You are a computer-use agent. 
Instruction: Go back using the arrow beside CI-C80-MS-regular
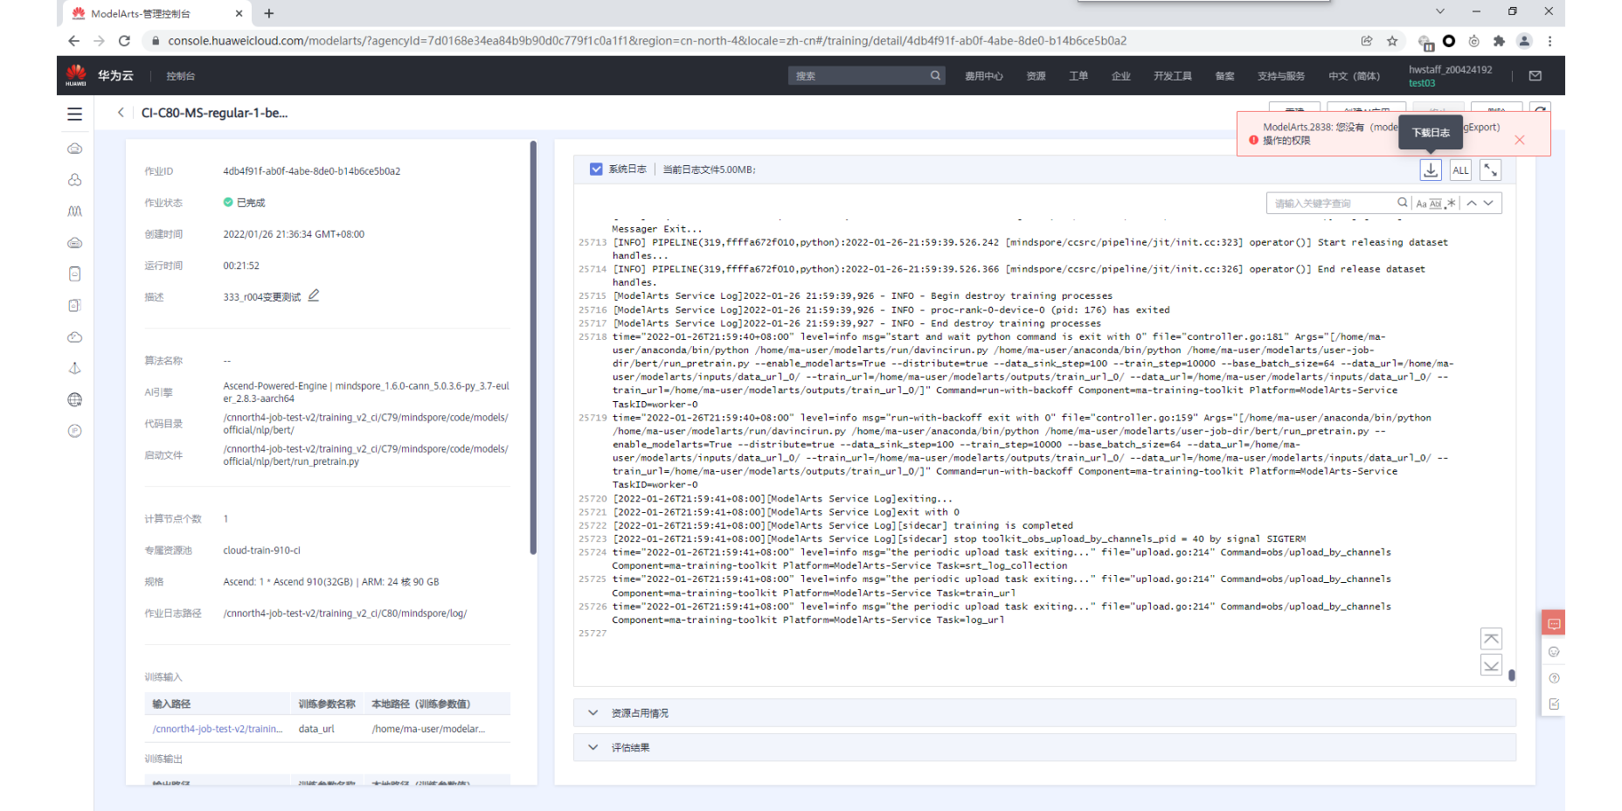121,113
